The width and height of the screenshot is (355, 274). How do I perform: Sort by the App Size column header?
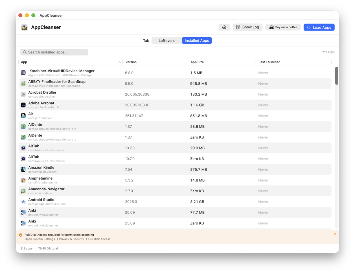(x=222, y=62)
